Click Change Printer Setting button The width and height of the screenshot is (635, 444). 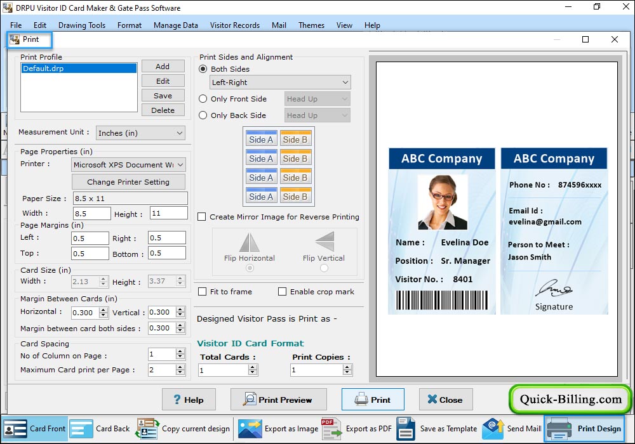click(128, 182)
